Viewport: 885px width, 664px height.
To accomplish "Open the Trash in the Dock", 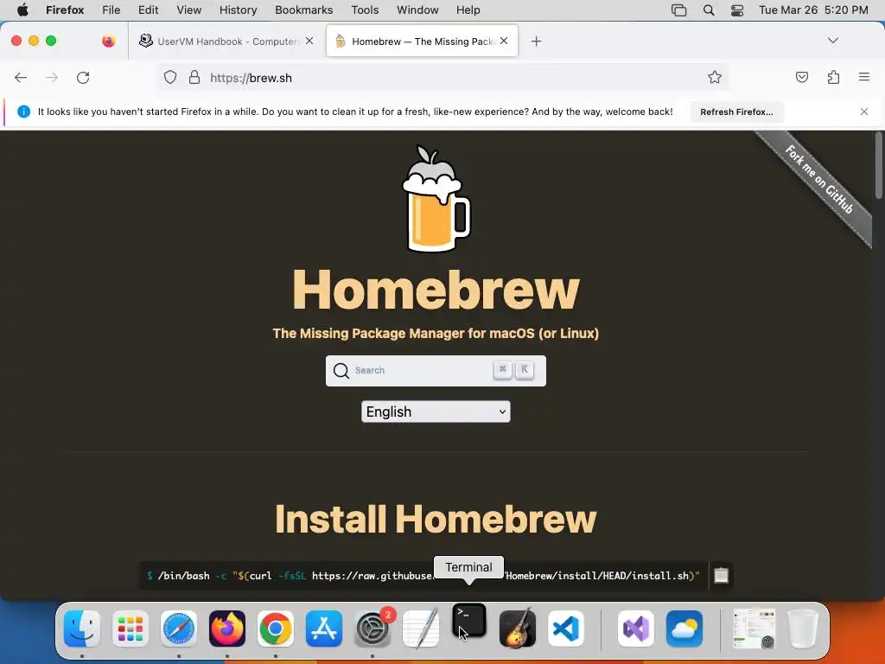I will pyautogui.click(x=803, y=629).
